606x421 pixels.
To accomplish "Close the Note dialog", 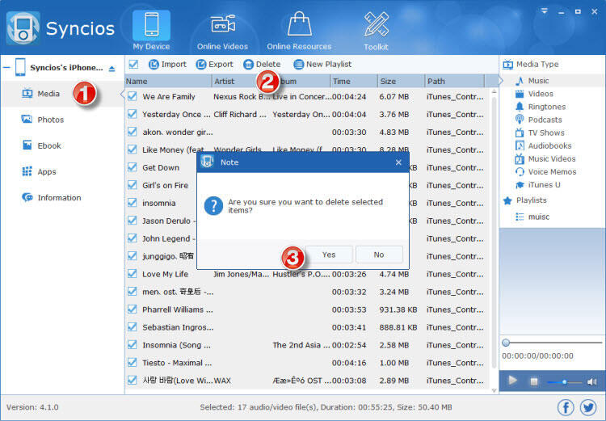I will [398, 162].
